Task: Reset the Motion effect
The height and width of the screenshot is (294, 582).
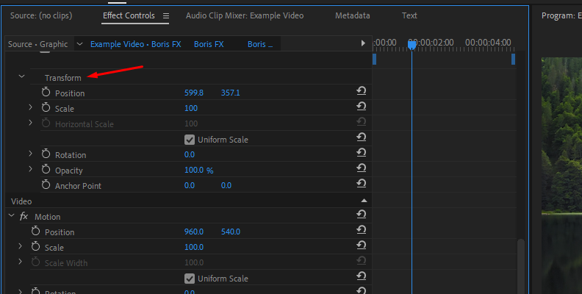Action: pos(361,216)
